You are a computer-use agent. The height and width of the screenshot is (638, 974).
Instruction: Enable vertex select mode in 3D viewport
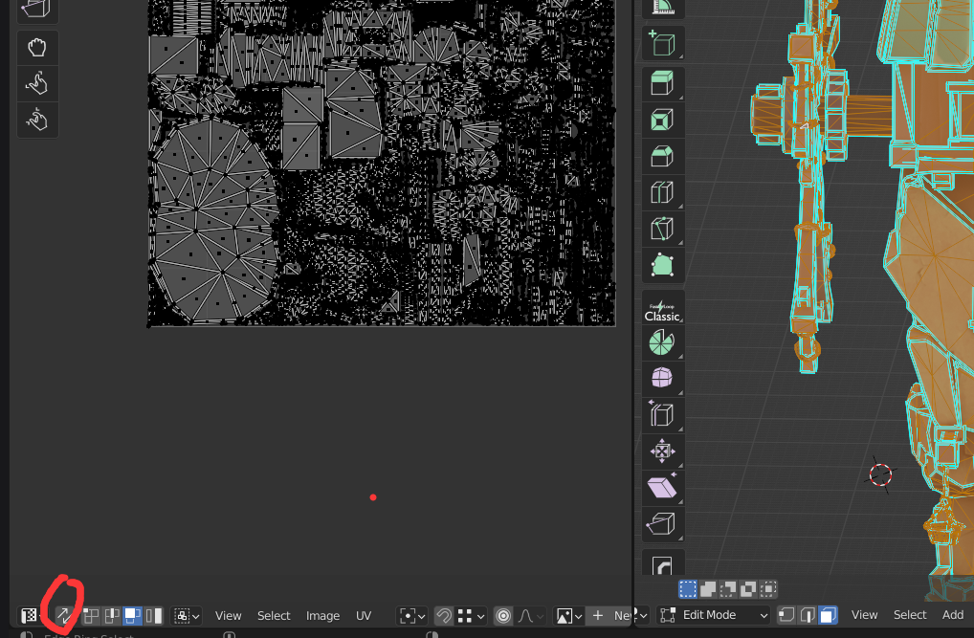[x=786, y=615]
